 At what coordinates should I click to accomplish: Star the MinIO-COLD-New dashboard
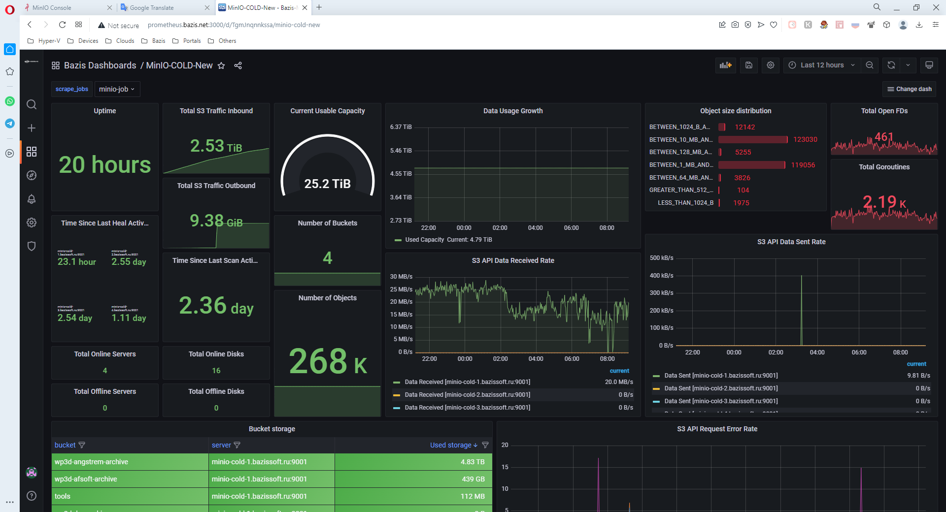[221, 65]
